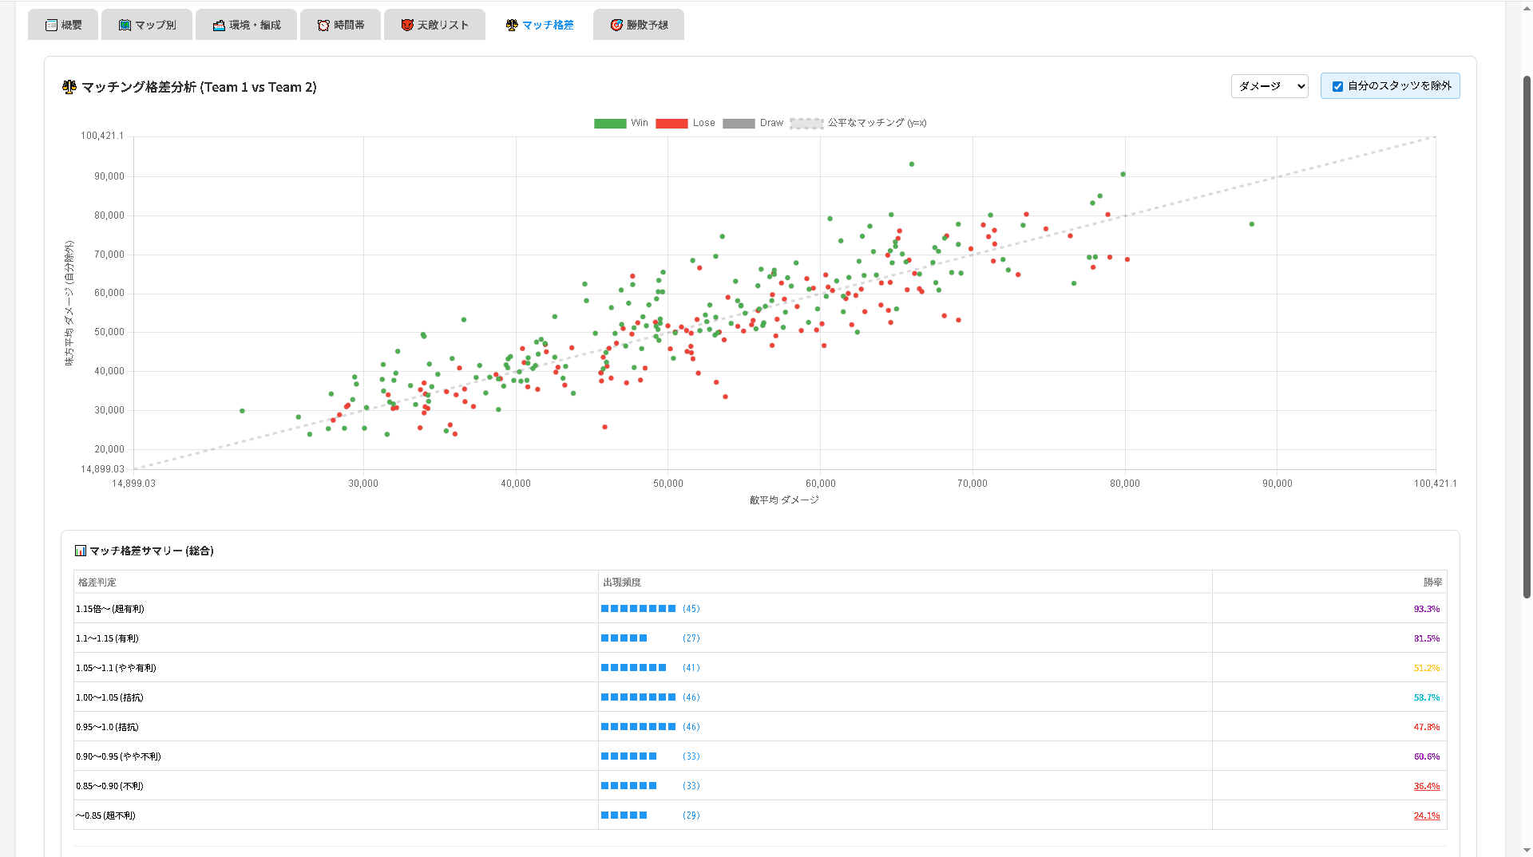Click the 出現頻度 column header
The width and height of the screenshot is (1533, 857).
pyautogui.click(x=622, y=583)
